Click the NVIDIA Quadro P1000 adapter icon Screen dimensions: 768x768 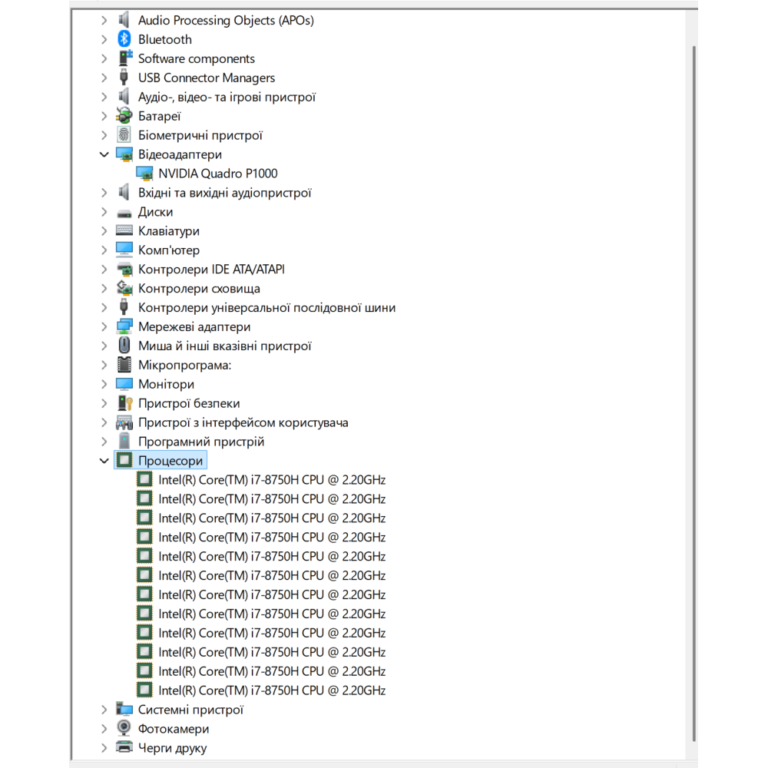pyautogui.click(x=144, y=174)
